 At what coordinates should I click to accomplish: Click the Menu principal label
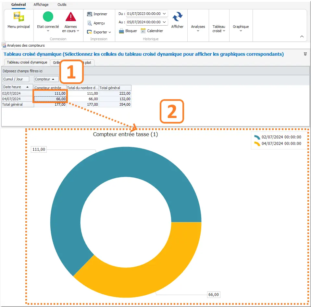19,27
